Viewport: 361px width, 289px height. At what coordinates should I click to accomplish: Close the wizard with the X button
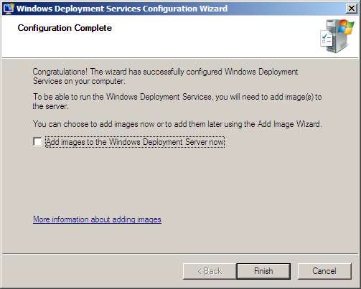coord(352,9)
